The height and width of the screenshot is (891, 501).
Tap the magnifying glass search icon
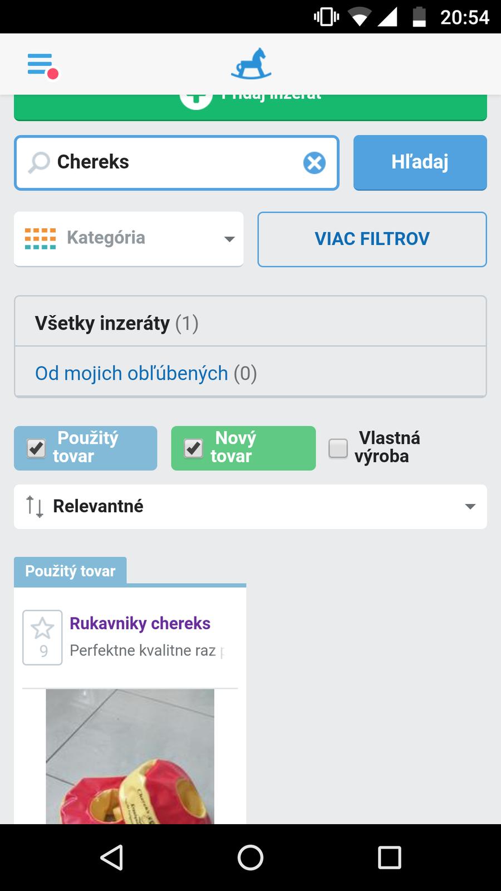39,163
